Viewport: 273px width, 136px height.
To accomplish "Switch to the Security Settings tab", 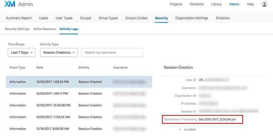I will point(17,29).
